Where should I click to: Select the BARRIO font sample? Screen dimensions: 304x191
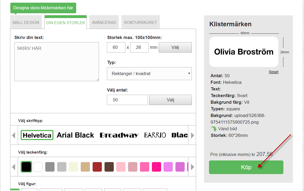[x=155, y=135]
